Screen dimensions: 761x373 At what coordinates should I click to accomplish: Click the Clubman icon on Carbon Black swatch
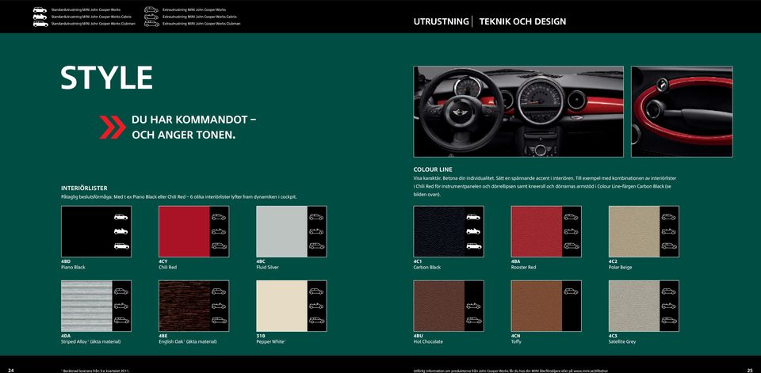(x=474, y=246)
